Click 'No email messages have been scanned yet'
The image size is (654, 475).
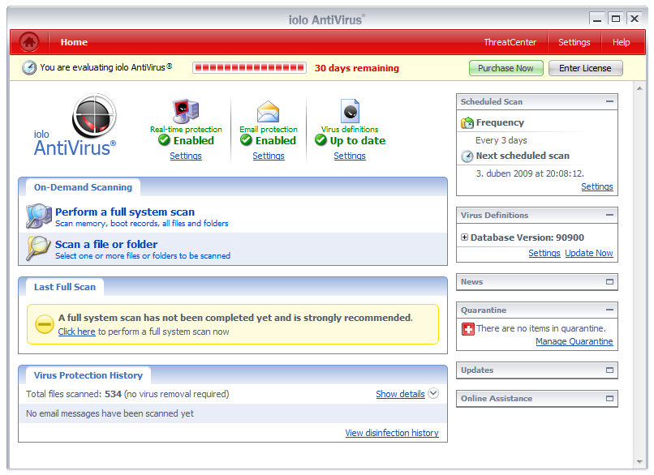(x=110, y=413)
